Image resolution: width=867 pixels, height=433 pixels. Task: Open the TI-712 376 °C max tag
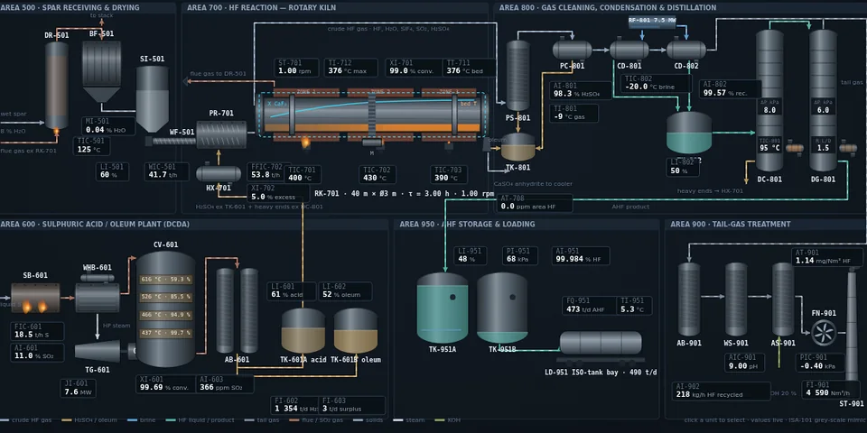(351, 68)
